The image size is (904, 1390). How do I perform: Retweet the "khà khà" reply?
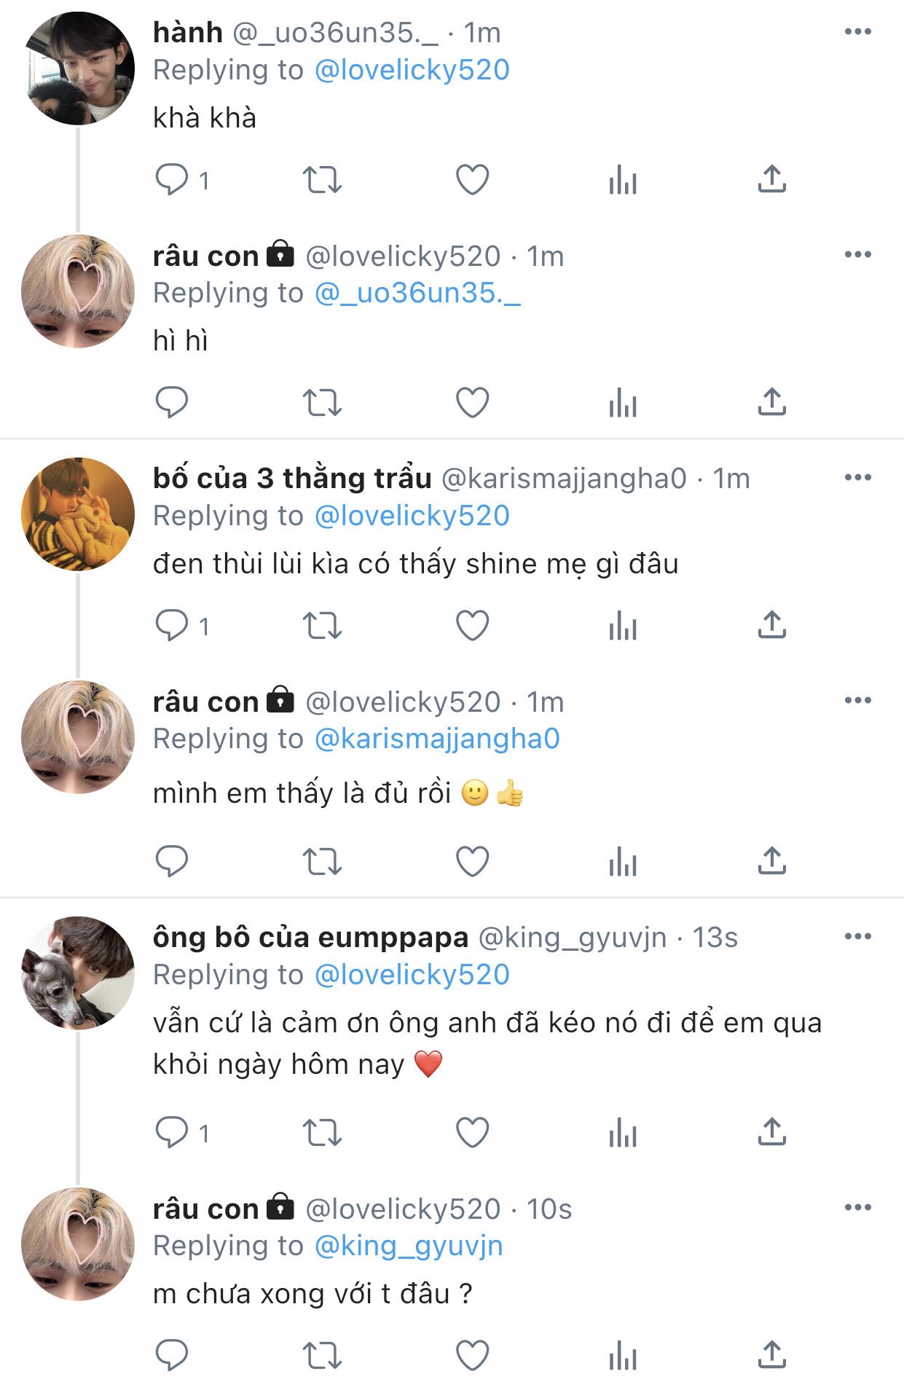pos(322,180)
